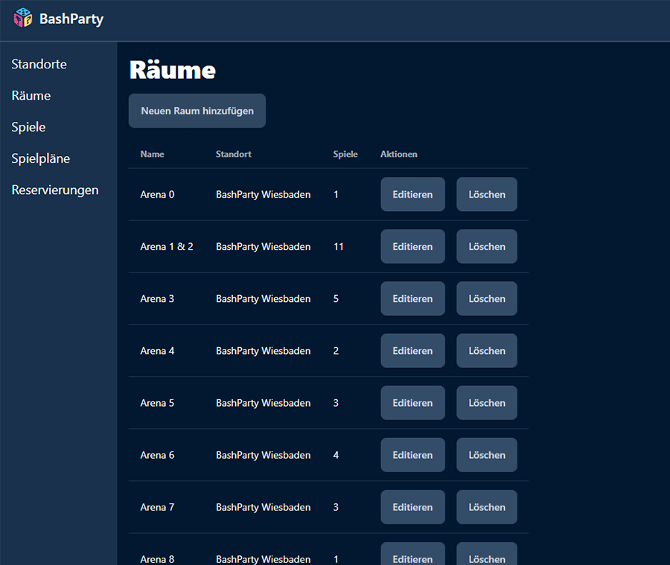Viewport: 670px width, 565px height.
Task: Go to Standorte in the sidebar
Action: [39, 65]
